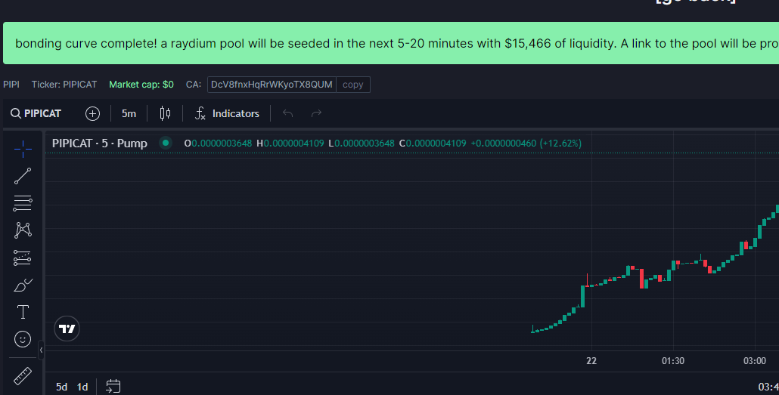Click the bonding curve complete banner
This screenshot has height=395, width=779.
391,43
